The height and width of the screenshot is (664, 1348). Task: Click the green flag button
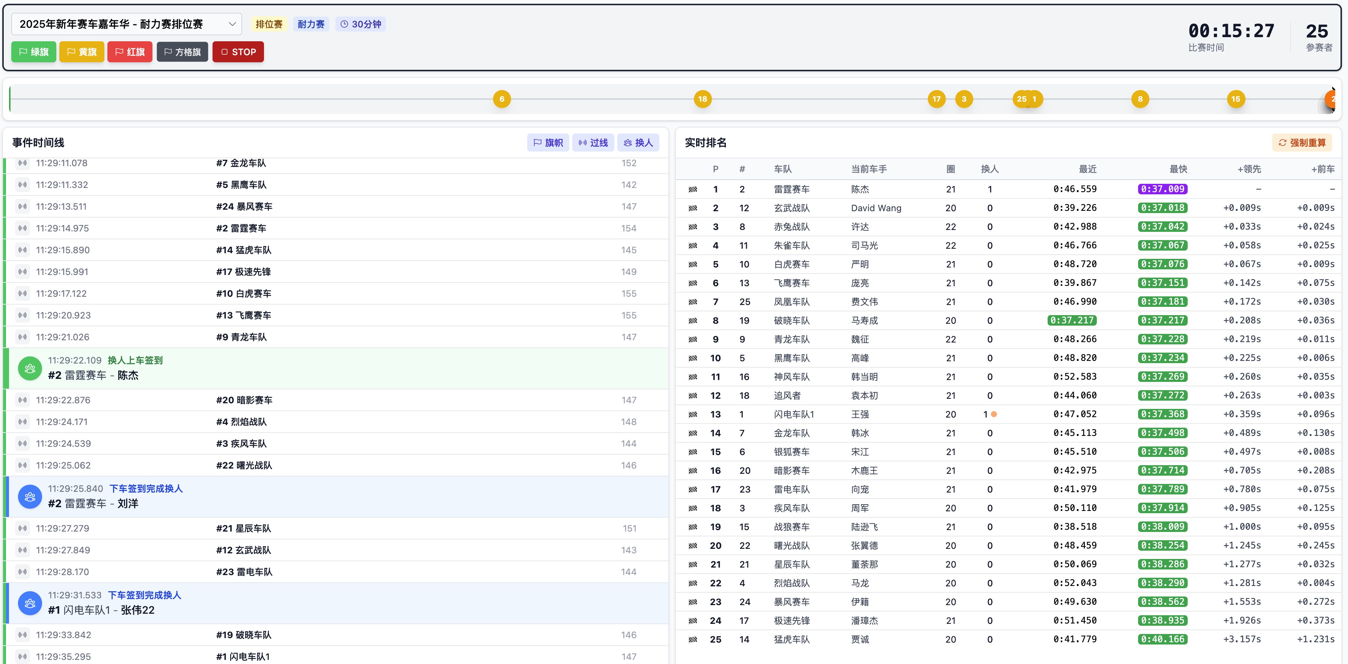pos(33,52)
